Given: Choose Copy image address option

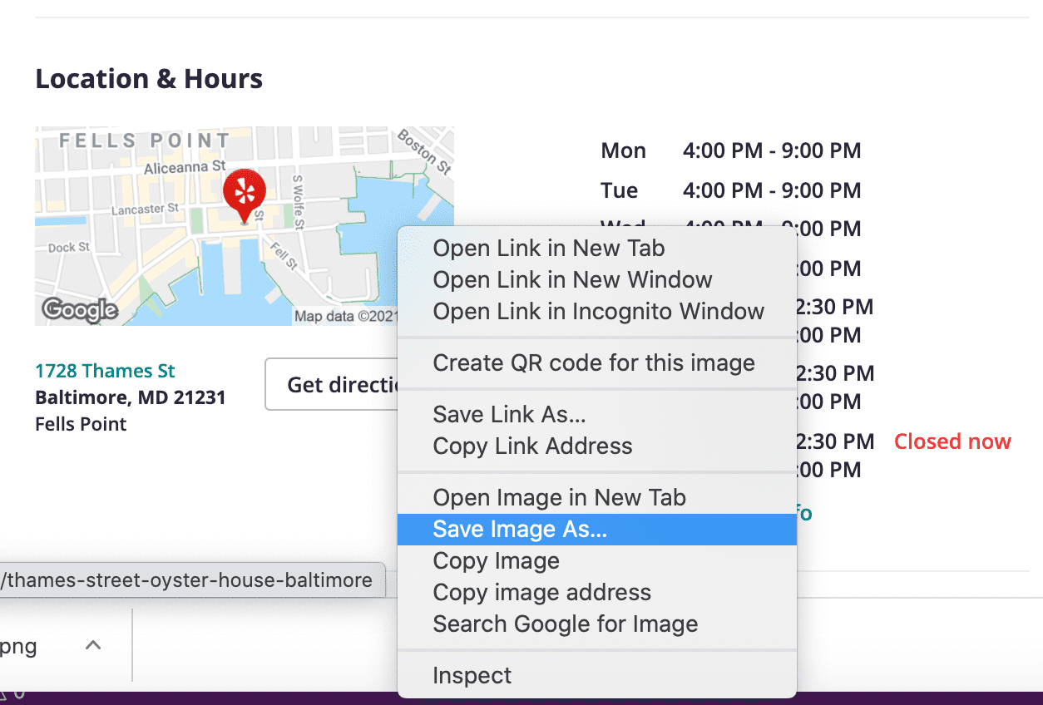Looking at the screenshot, I should coord(541,593).
